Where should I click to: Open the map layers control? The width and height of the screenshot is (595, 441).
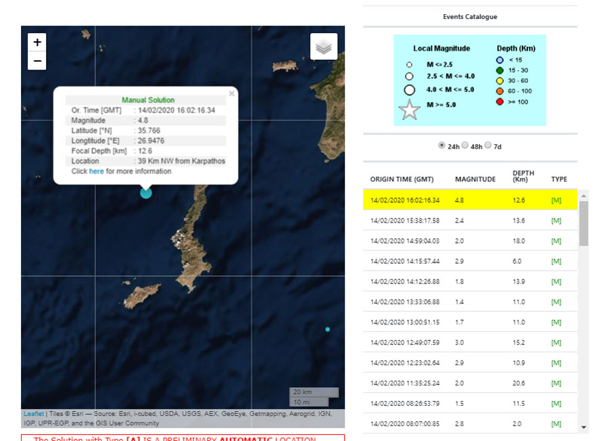click(324, 47)
